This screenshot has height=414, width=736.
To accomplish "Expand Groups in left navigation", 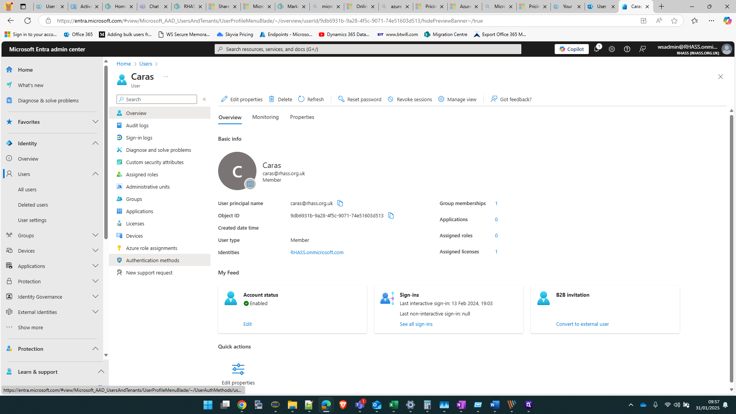I will pyautogui.click(x=95, y=235).
